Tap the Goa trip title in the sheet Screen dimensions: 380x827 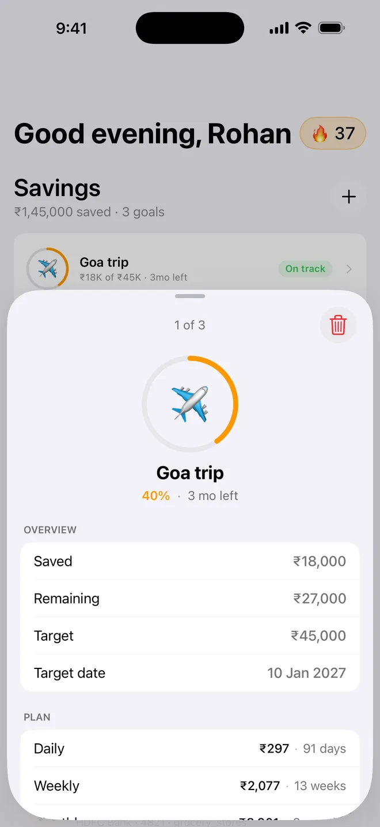click(x=190, y=473)
